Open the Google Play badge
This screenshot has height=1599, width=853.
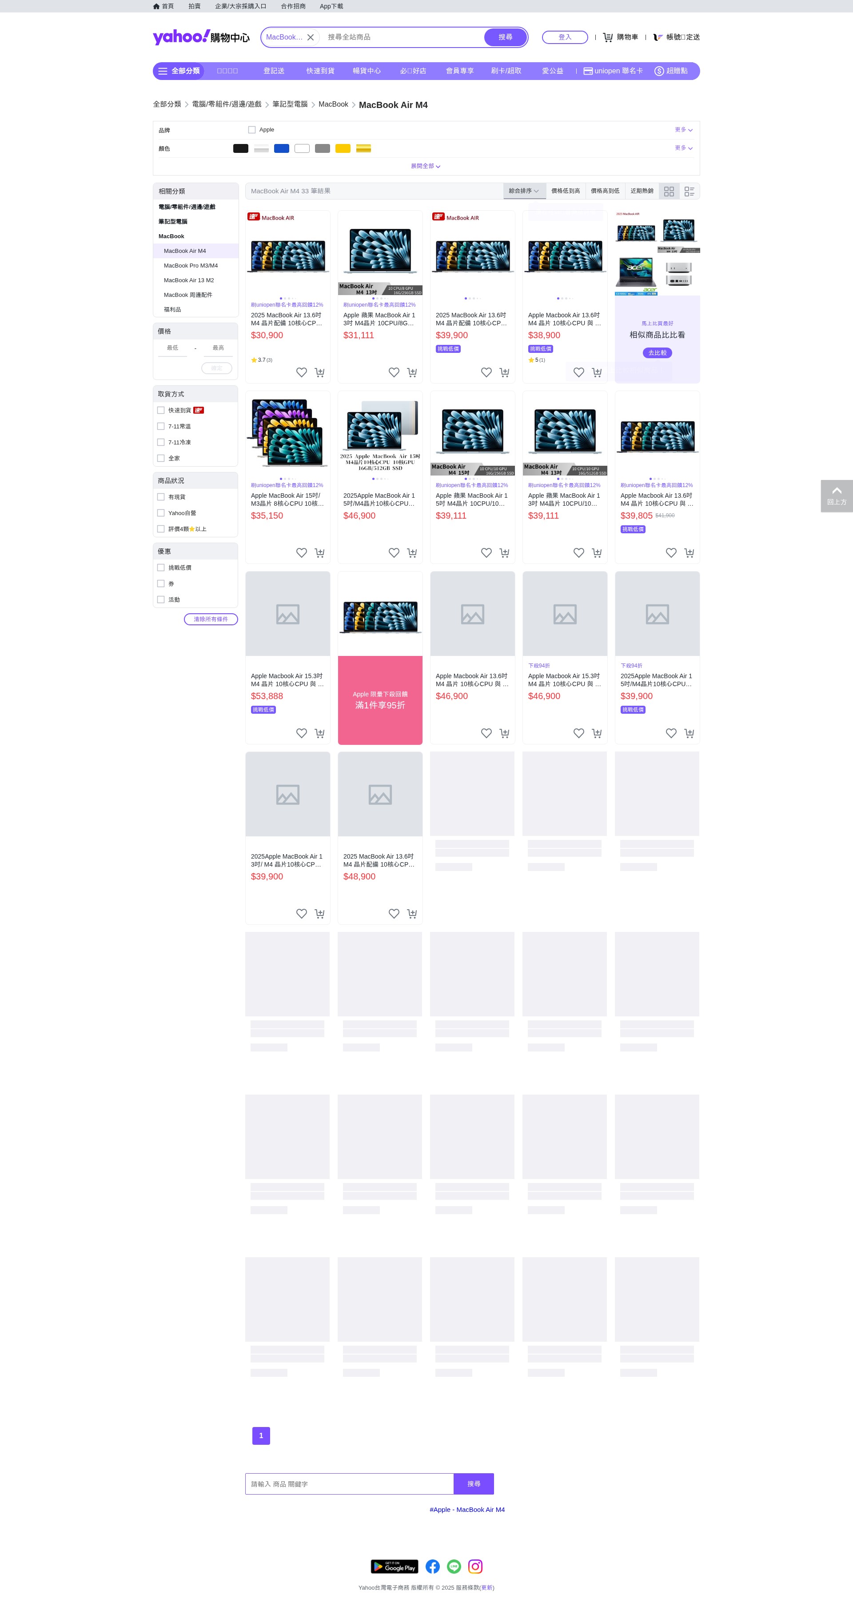click(395, 1567)
